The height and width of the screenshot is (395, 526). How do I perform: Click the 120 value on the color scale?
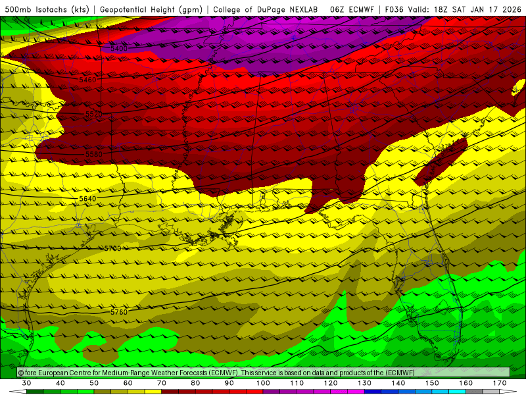(x=331, y=383)
